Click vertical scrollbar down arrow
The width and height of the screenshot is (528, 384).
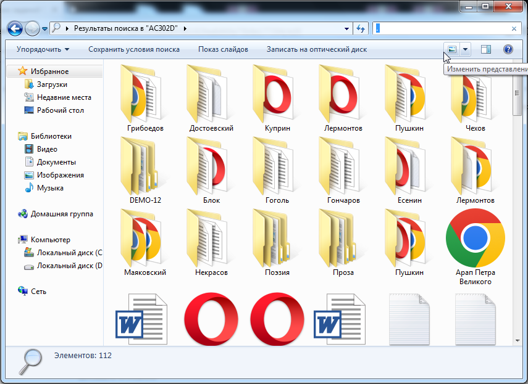pos(518,341)
